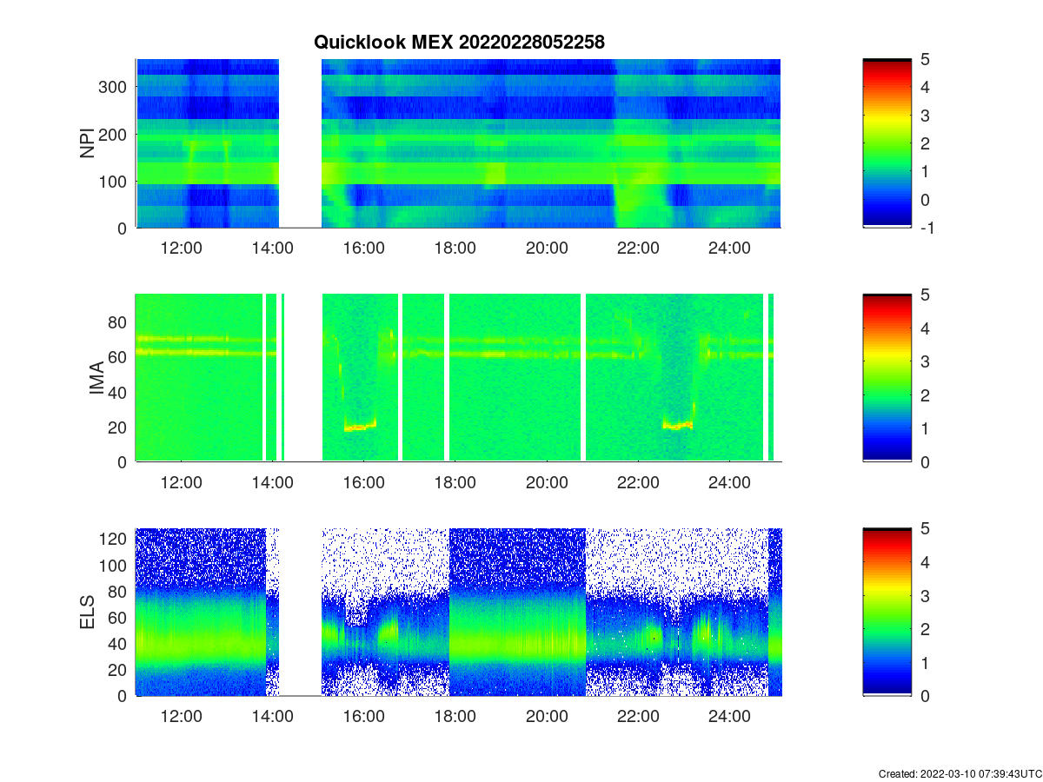The image size is (1043, 782).
Task: Click the 22:00 tick under ELS panel
Action: click(x=637, y=716)
